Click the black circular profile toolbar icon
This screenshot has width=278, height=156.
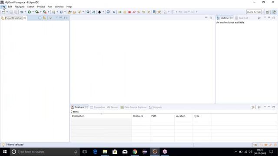click(99, 12)
